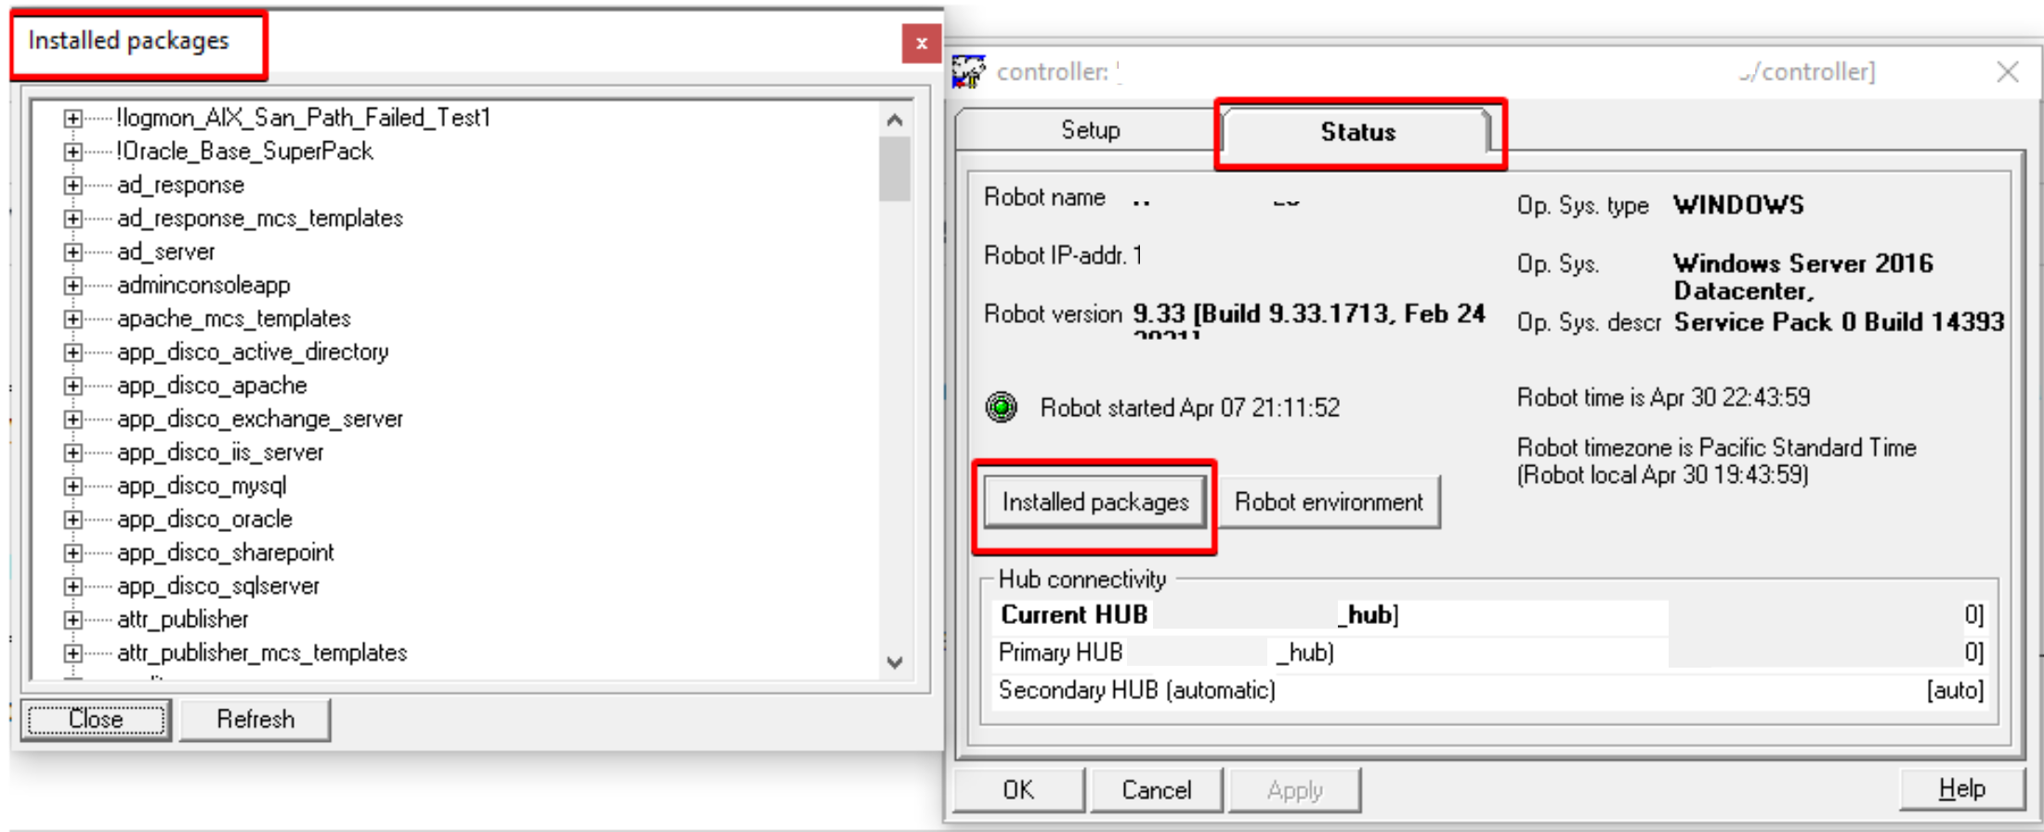The image size is (2044, 832).
Task: Expand the attr_publisher_mcs_templates node
Action: (x=72, y=653)
